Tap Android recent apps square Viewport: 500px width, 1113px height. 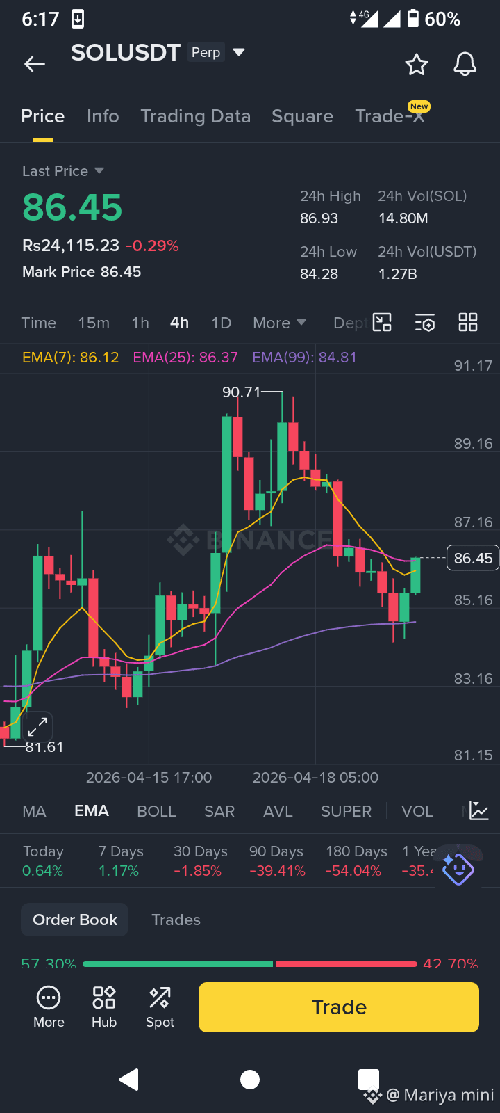pyautogui.click(x=369, y=1080)
